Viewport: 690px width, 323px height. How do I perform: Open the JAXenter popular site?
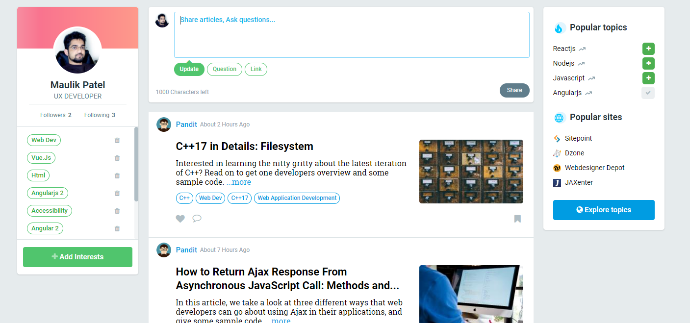pyautogui.click(x=579, y=182)
